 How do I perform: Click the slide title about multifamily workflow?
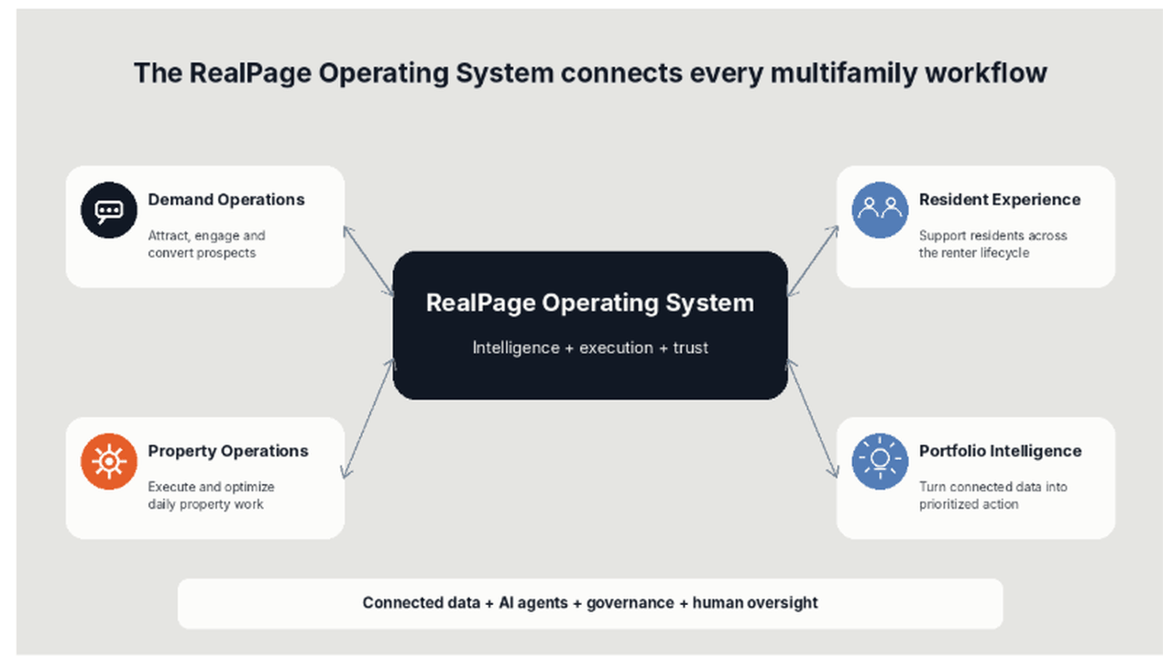point(590,73)
